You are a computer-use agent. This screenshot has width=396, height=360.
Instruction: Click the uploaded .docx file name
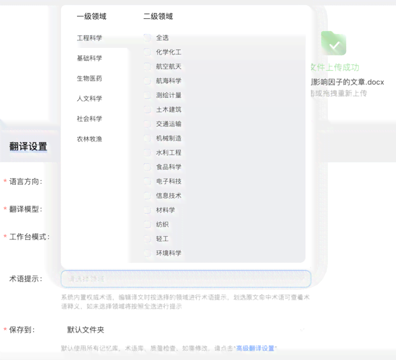coord(348,82)
